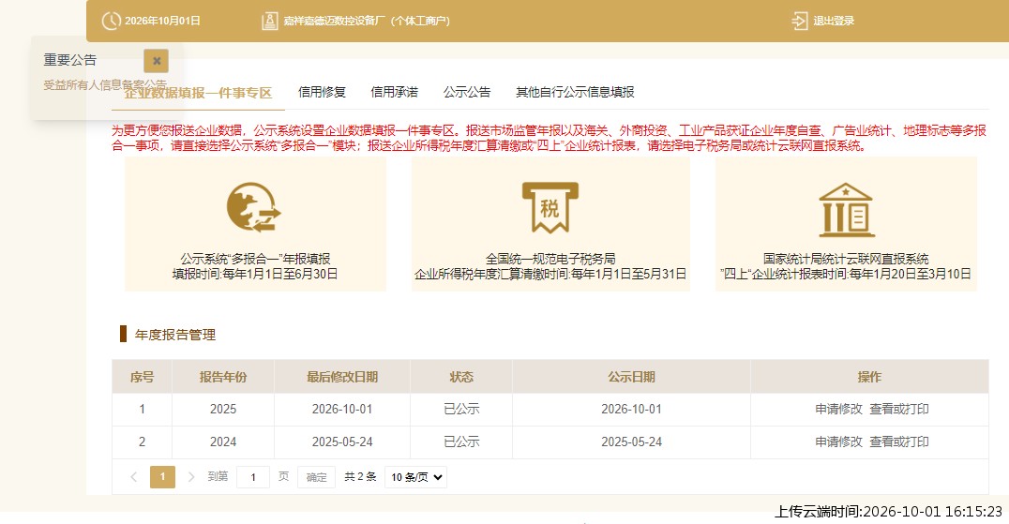
Task: Click the report year cell 2025
Action: click(x=222, y=409)
